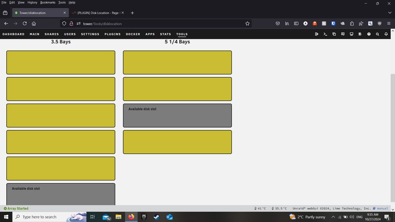Click the page vertical scrollbar
Viewport: 395px width, 222px height.
click(x=393, y=138)
